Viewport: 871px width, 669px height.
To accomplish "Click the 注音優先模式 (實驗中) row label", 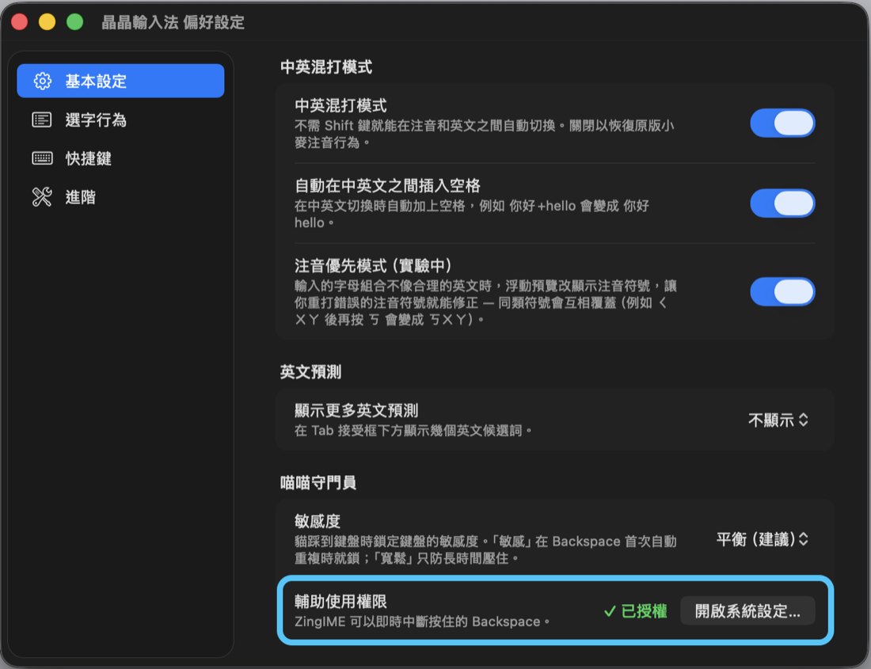I will click(x=373, y=266).
